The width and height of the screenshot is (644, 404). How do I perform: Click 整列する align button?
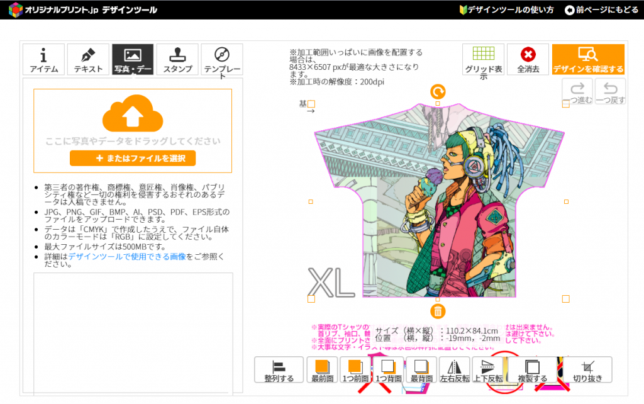click(279, 370)
